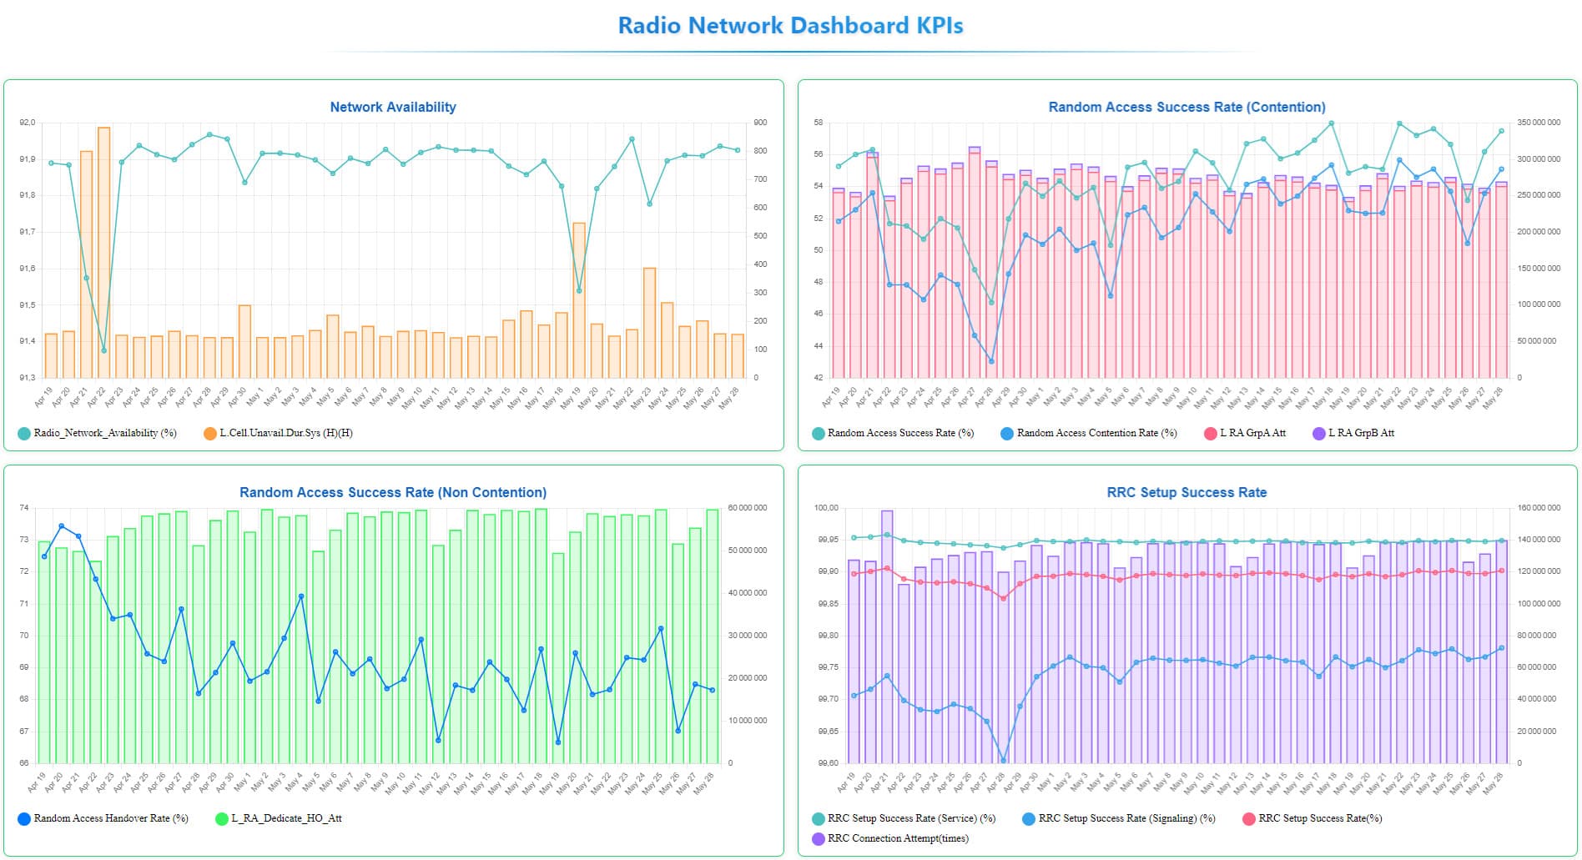Click the RRC Setup Success Rate chart title
This screenshot has width=1582, height=860.
(1186, 492)
